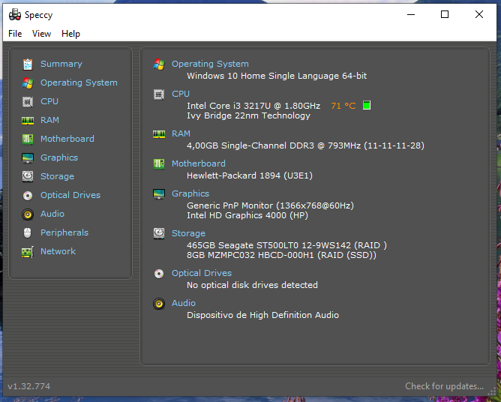Click the Windows flag icon in summary panel
Viewport: 501px width, 402px height.
tap(159, 64)
